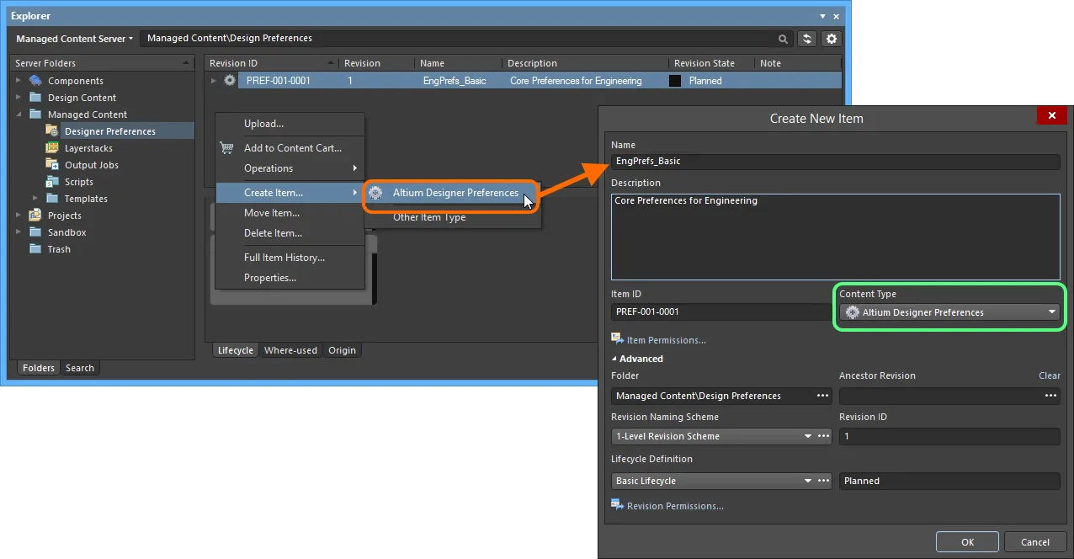Open the Managed Content Server dropdown

pos(74,39)
